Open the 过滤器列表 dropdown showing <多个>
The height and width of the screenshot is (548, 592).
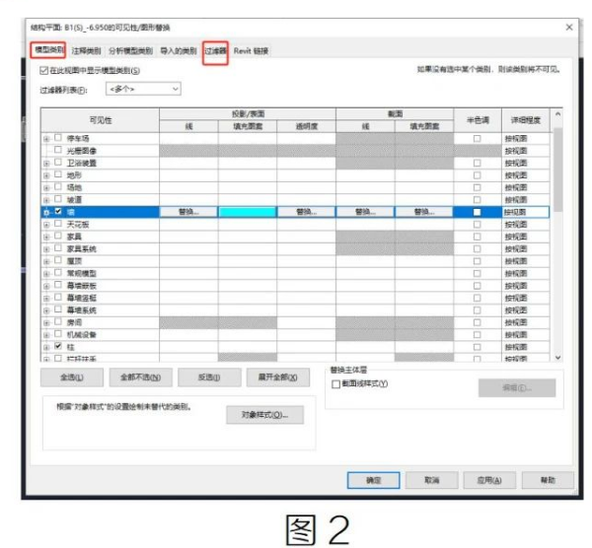click(x=143, y=89)
